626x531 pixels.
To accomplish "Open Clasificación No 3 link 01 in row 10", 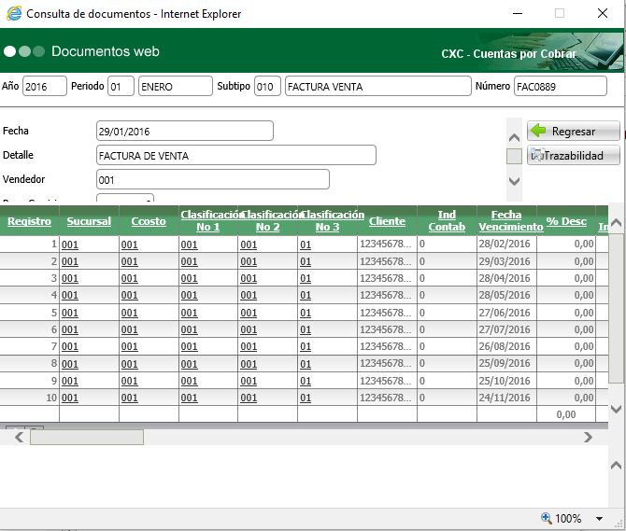I will tap(306, 398).
